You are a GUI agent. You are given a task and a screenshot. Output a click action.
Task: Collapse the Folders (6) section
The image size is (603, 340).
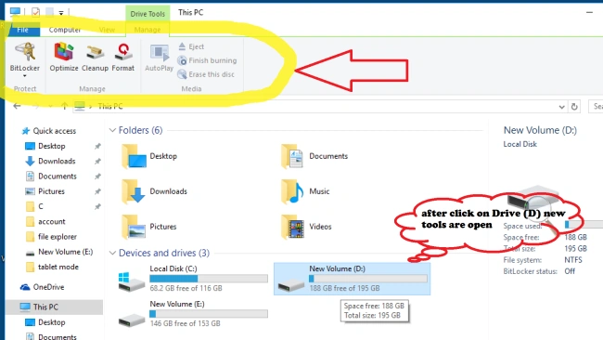[x=112, y=130]
